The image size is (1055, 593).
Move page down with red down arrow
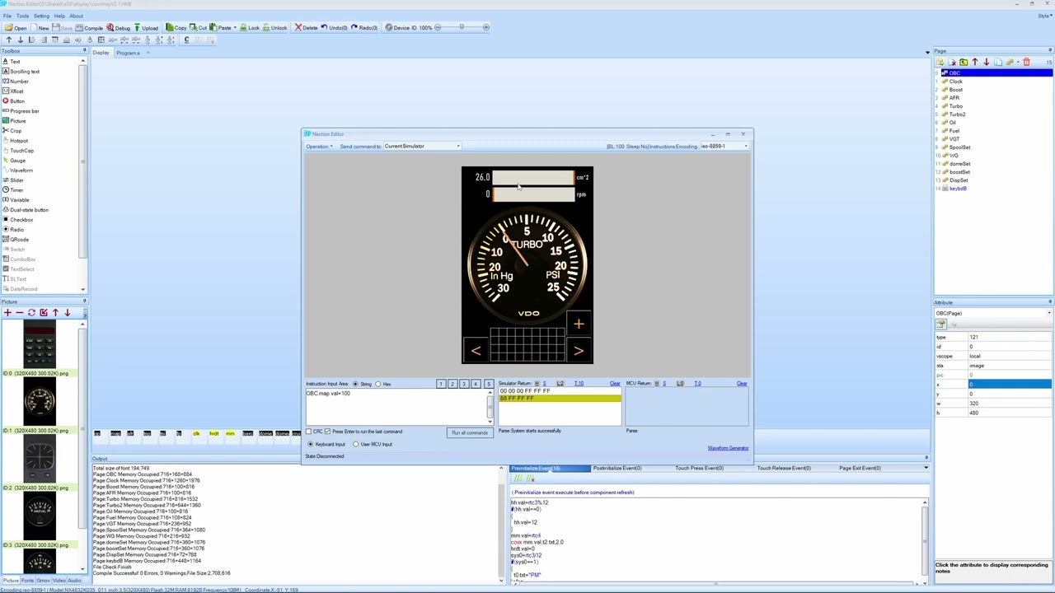point(986,62)
